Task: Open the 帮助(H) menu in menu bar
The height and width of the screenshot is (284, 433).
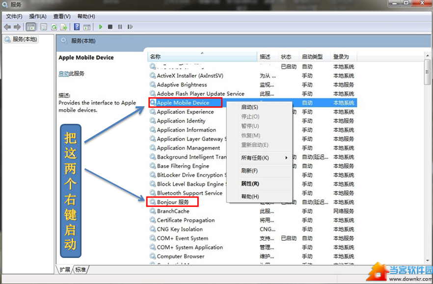Action: click(86, 16)
